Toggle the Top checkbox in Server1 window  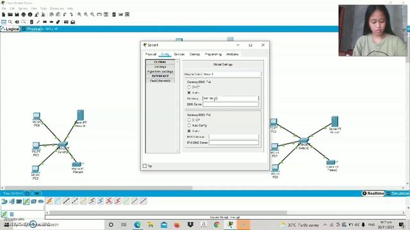coord(145,166)
